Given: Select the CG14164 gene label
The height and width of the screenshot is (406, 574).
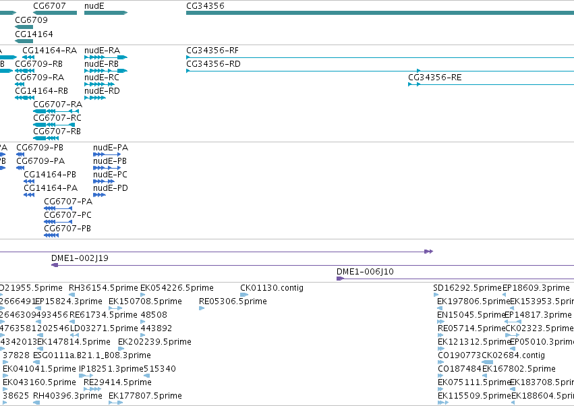Looking at the screenshot, I should point(34,34).
